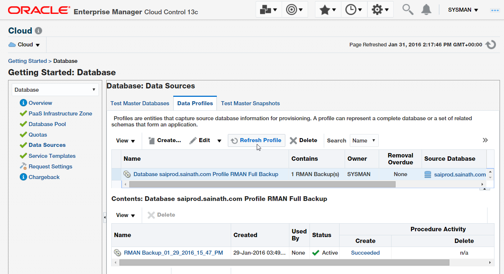
Task: Open the SYSMAN user dropdown
Action: click(x=463, y=10)
